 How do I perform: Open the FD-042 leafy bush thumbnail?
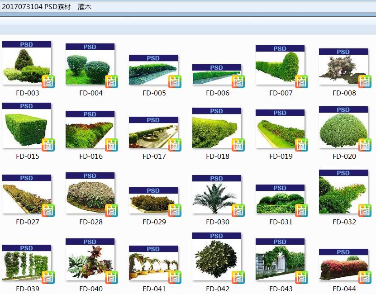click(x=217, y=256)
